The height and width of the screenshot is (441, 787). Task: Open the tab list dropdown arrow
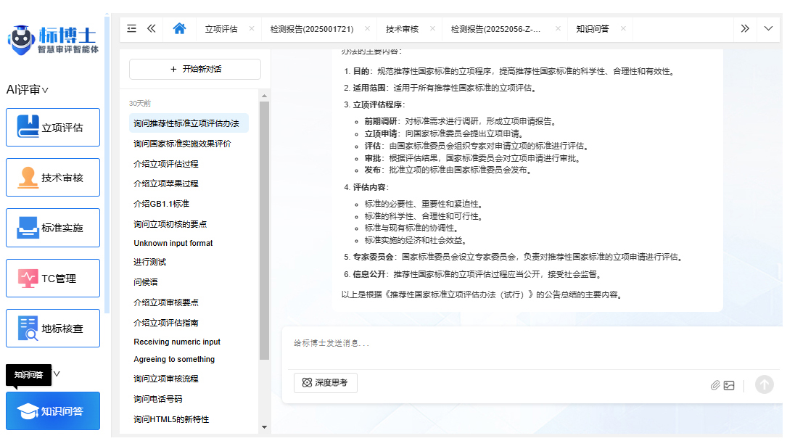769,29
